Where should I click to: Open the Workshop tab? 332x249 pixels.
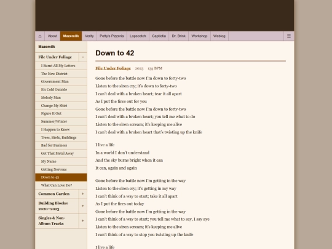coord(199,36)
